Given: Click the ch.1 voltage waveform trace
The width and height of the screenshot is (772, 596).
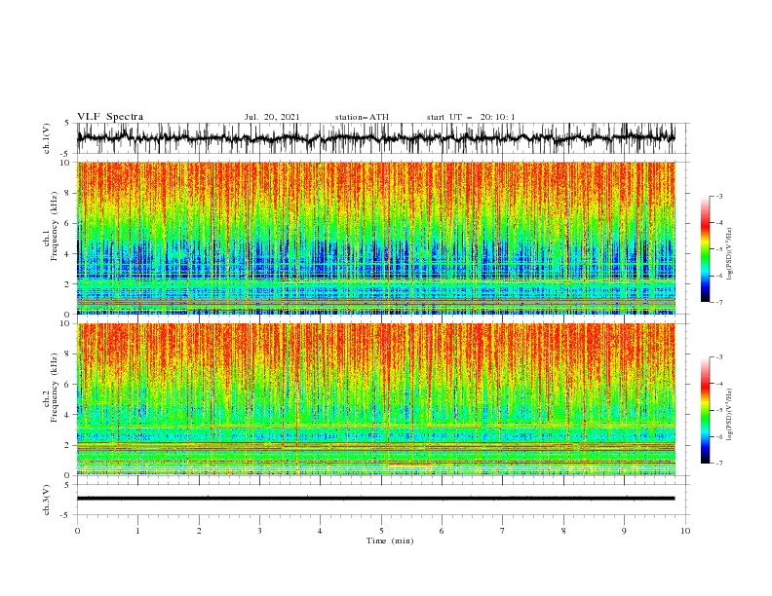Looking at the screenshot, I should coord(375,138).
